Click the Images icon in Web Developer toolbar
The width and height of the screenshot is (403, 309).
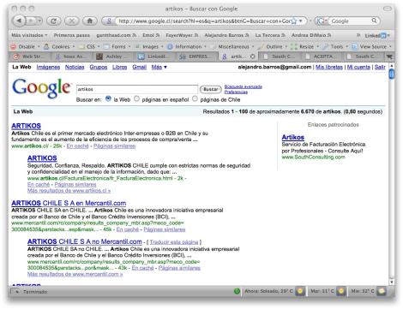(137, 46)
